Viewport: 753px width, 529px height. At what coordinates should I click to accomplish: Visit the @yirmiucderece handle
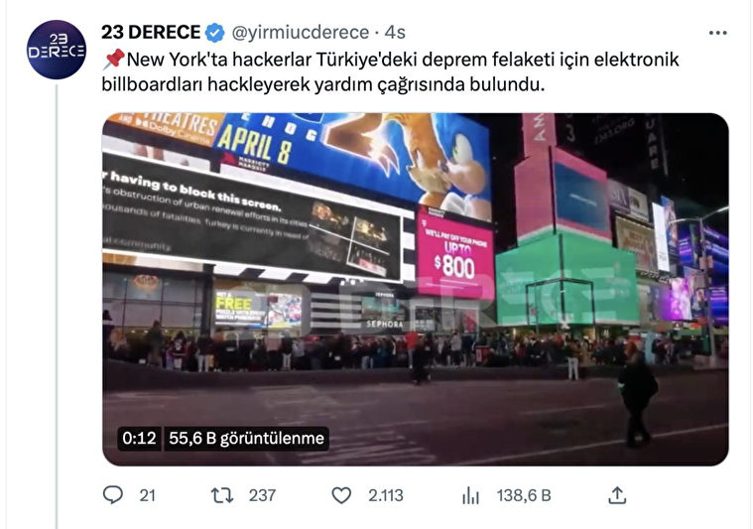point(301,33)
